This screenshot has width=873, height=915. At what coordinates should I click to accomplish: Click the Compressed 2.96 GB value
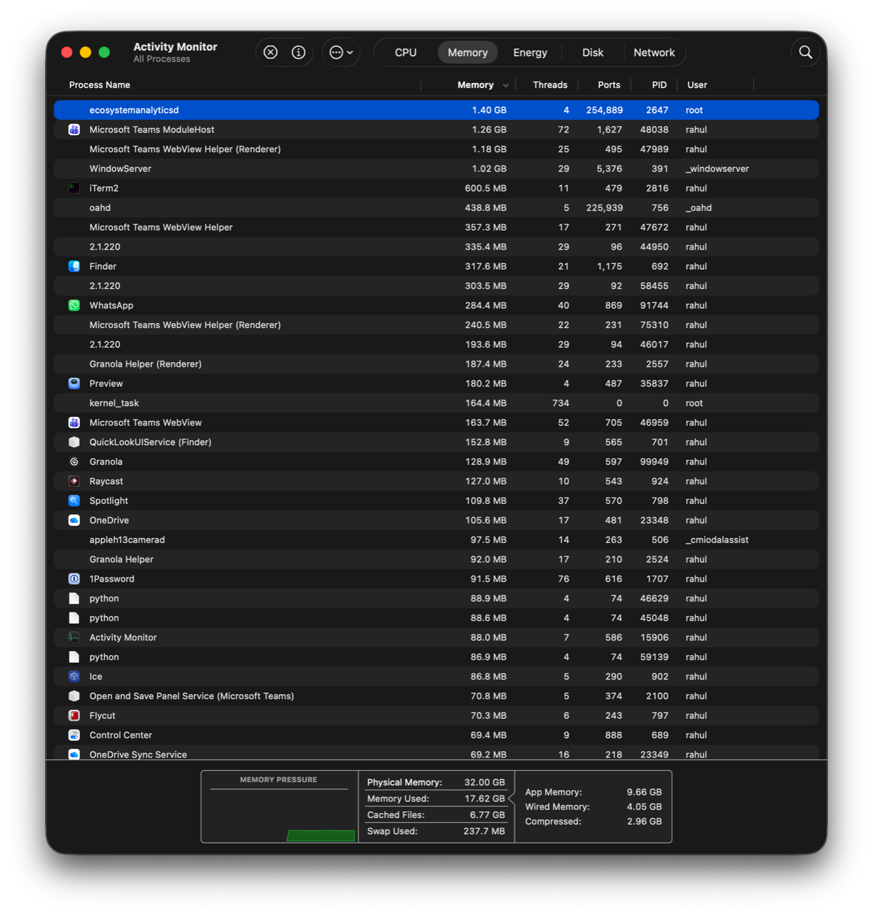pos(644,822)
